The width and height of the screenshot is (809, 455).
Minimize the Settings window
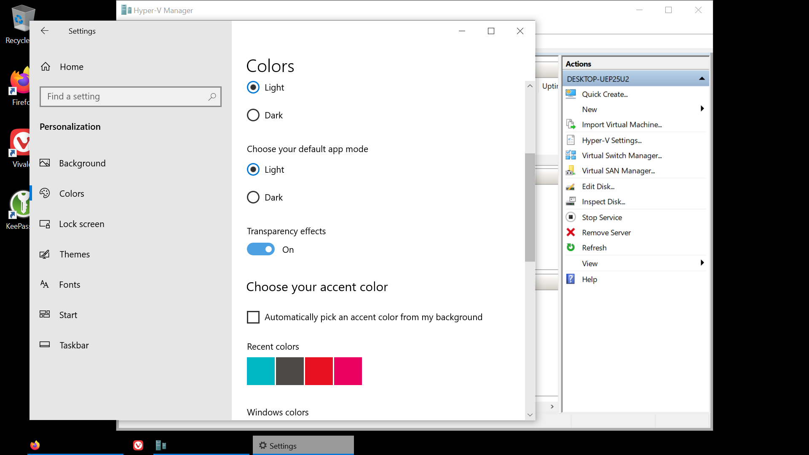click(462, 31)
